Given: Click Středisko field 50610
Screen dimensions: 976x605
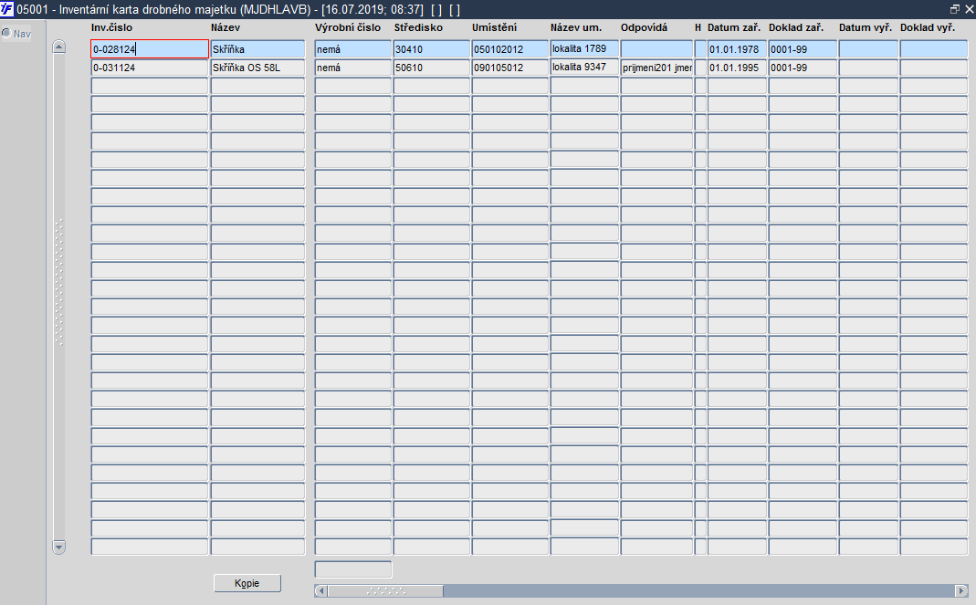Looking at the screenshot, I should 431,68.
